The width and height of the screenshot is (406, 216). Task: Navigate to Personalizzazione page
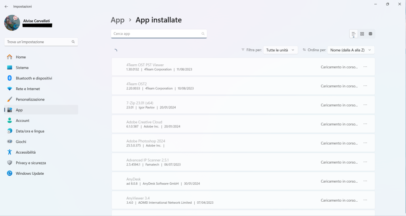click(30, 99)
